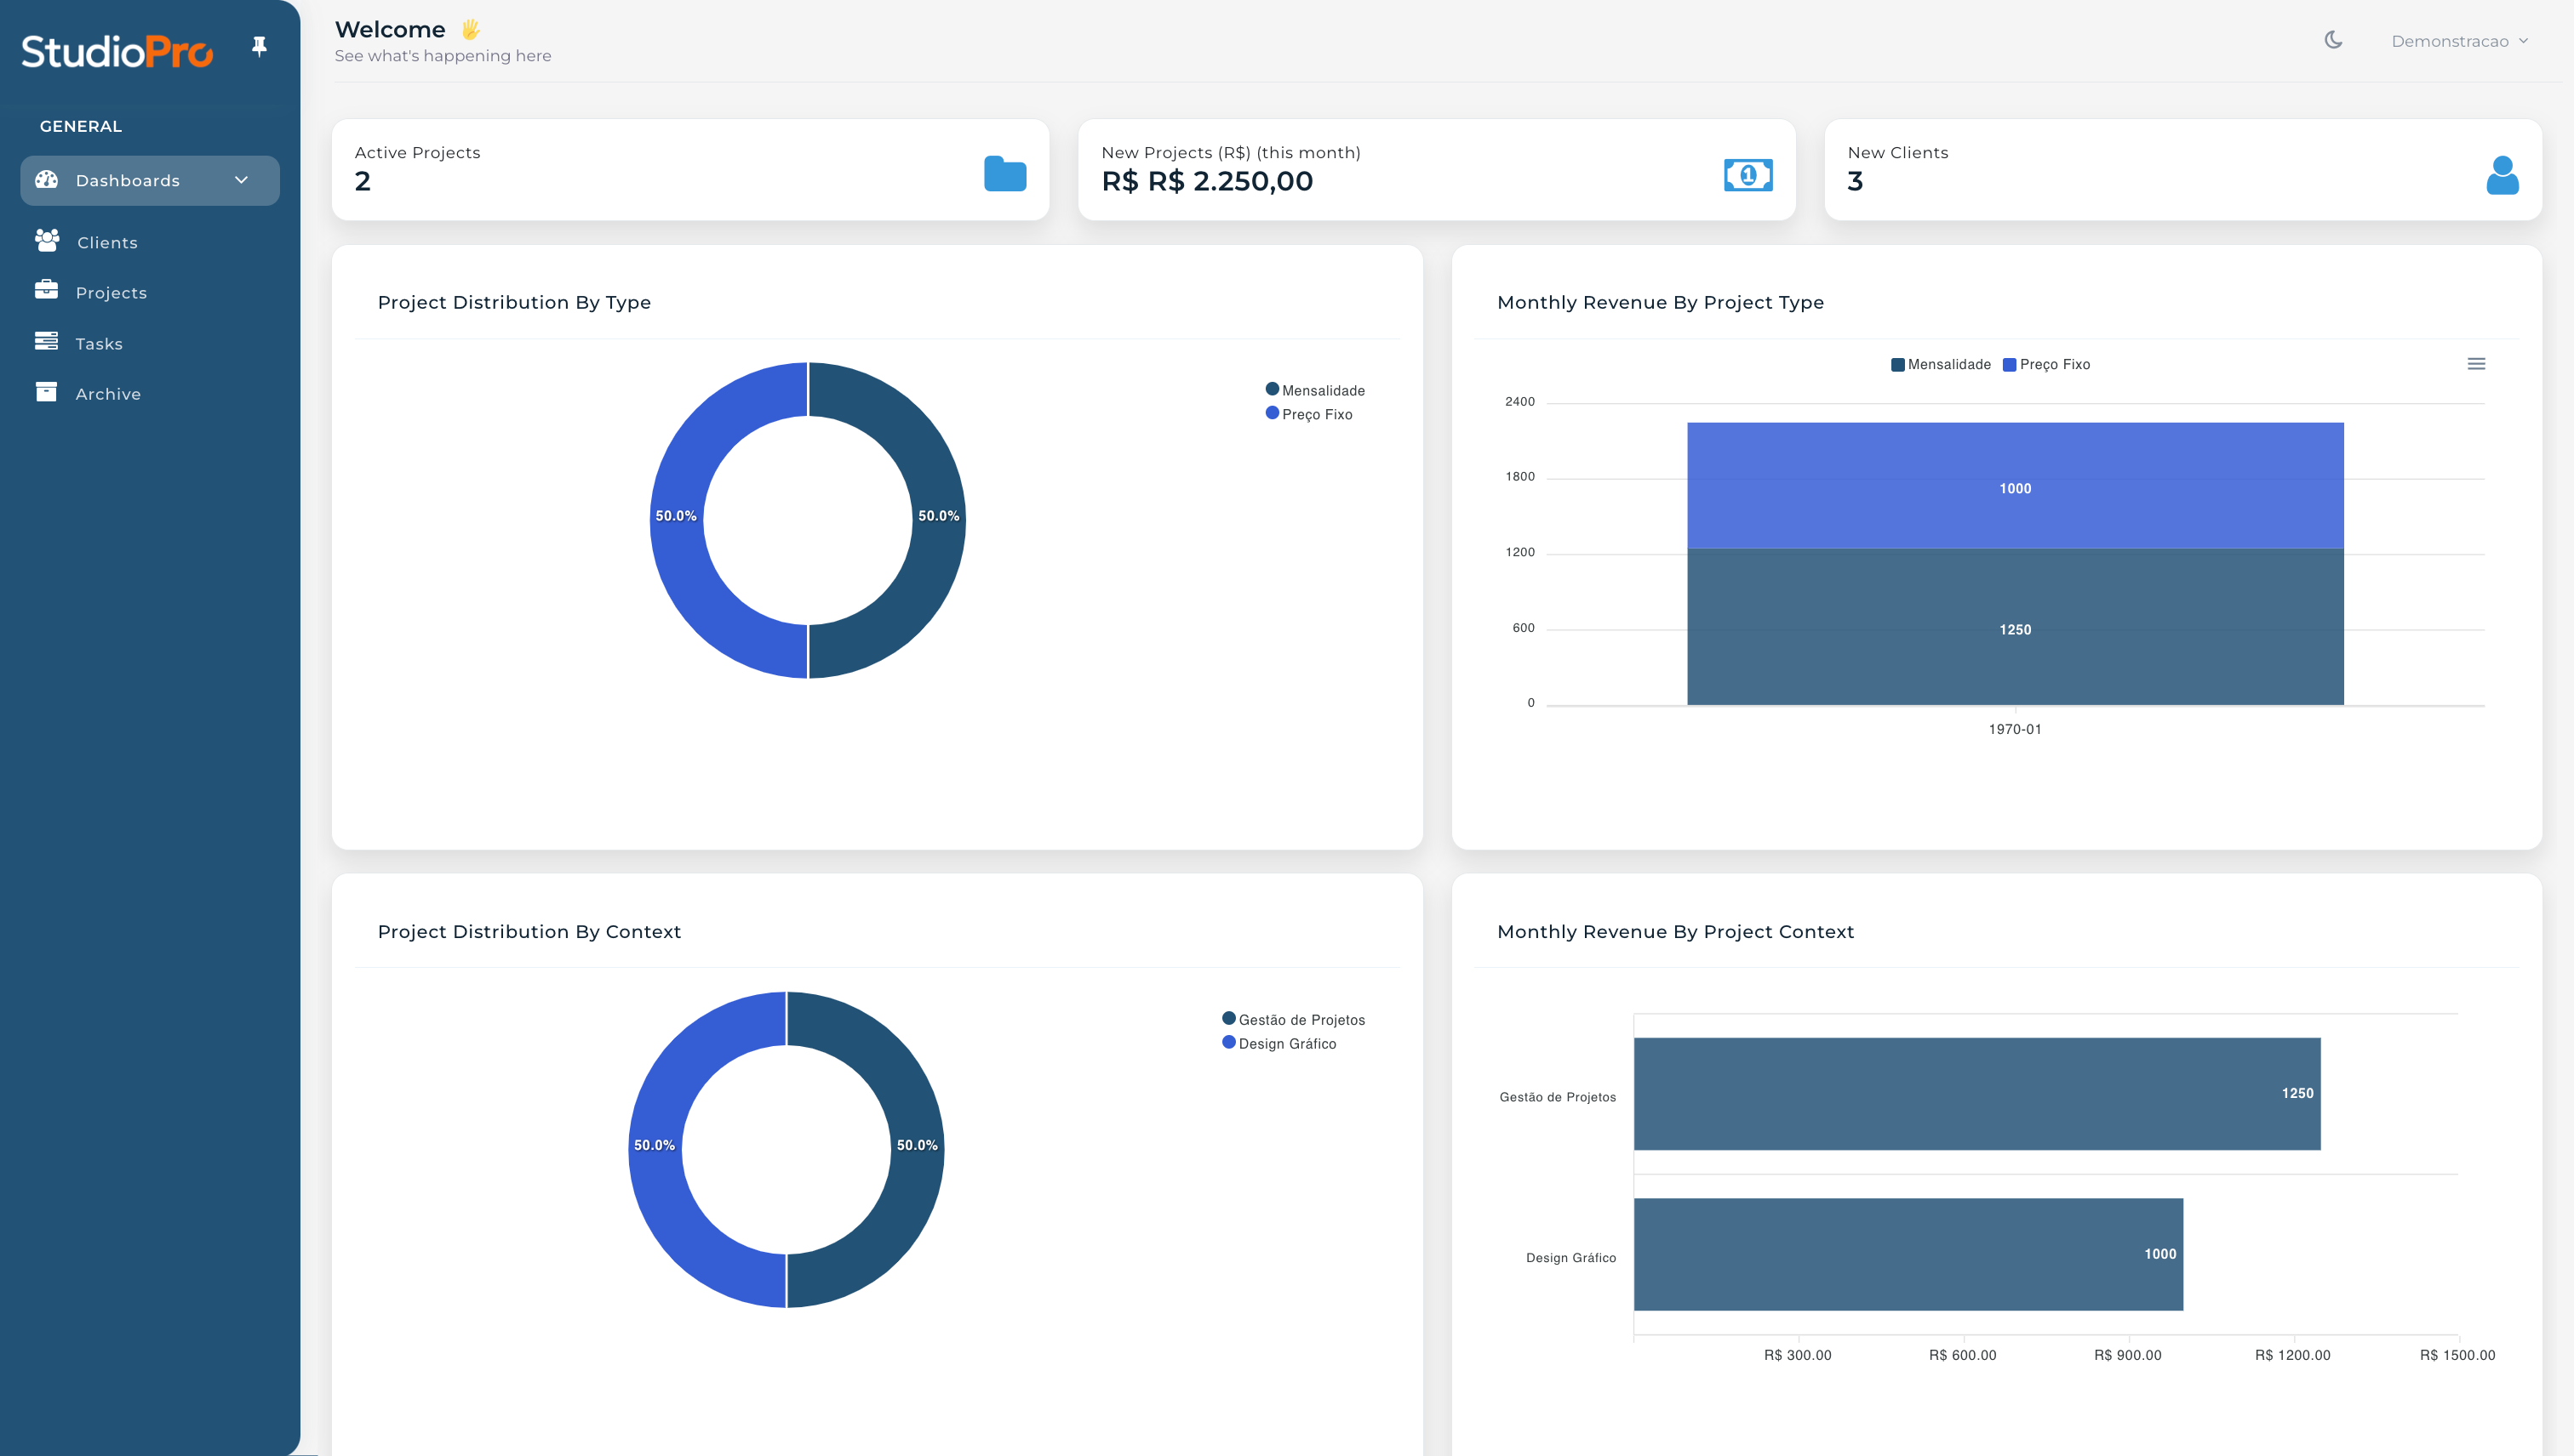Screen dimensions: 2574x1456
Task: Click the StudioPro logo
Action: [117, 51]
